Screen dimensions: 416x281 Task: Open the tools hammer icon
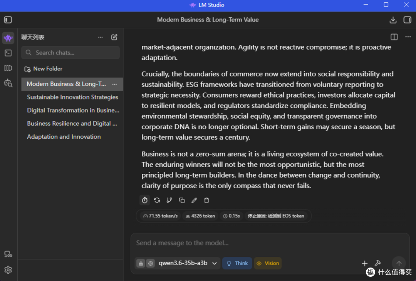[x=378, y=263]
